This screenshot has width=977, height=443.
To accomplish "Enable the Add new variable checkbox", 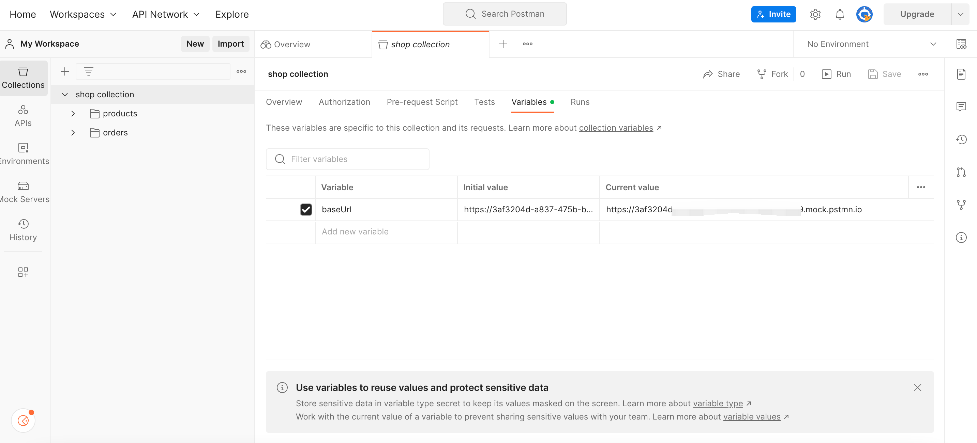I will (305, 231).
